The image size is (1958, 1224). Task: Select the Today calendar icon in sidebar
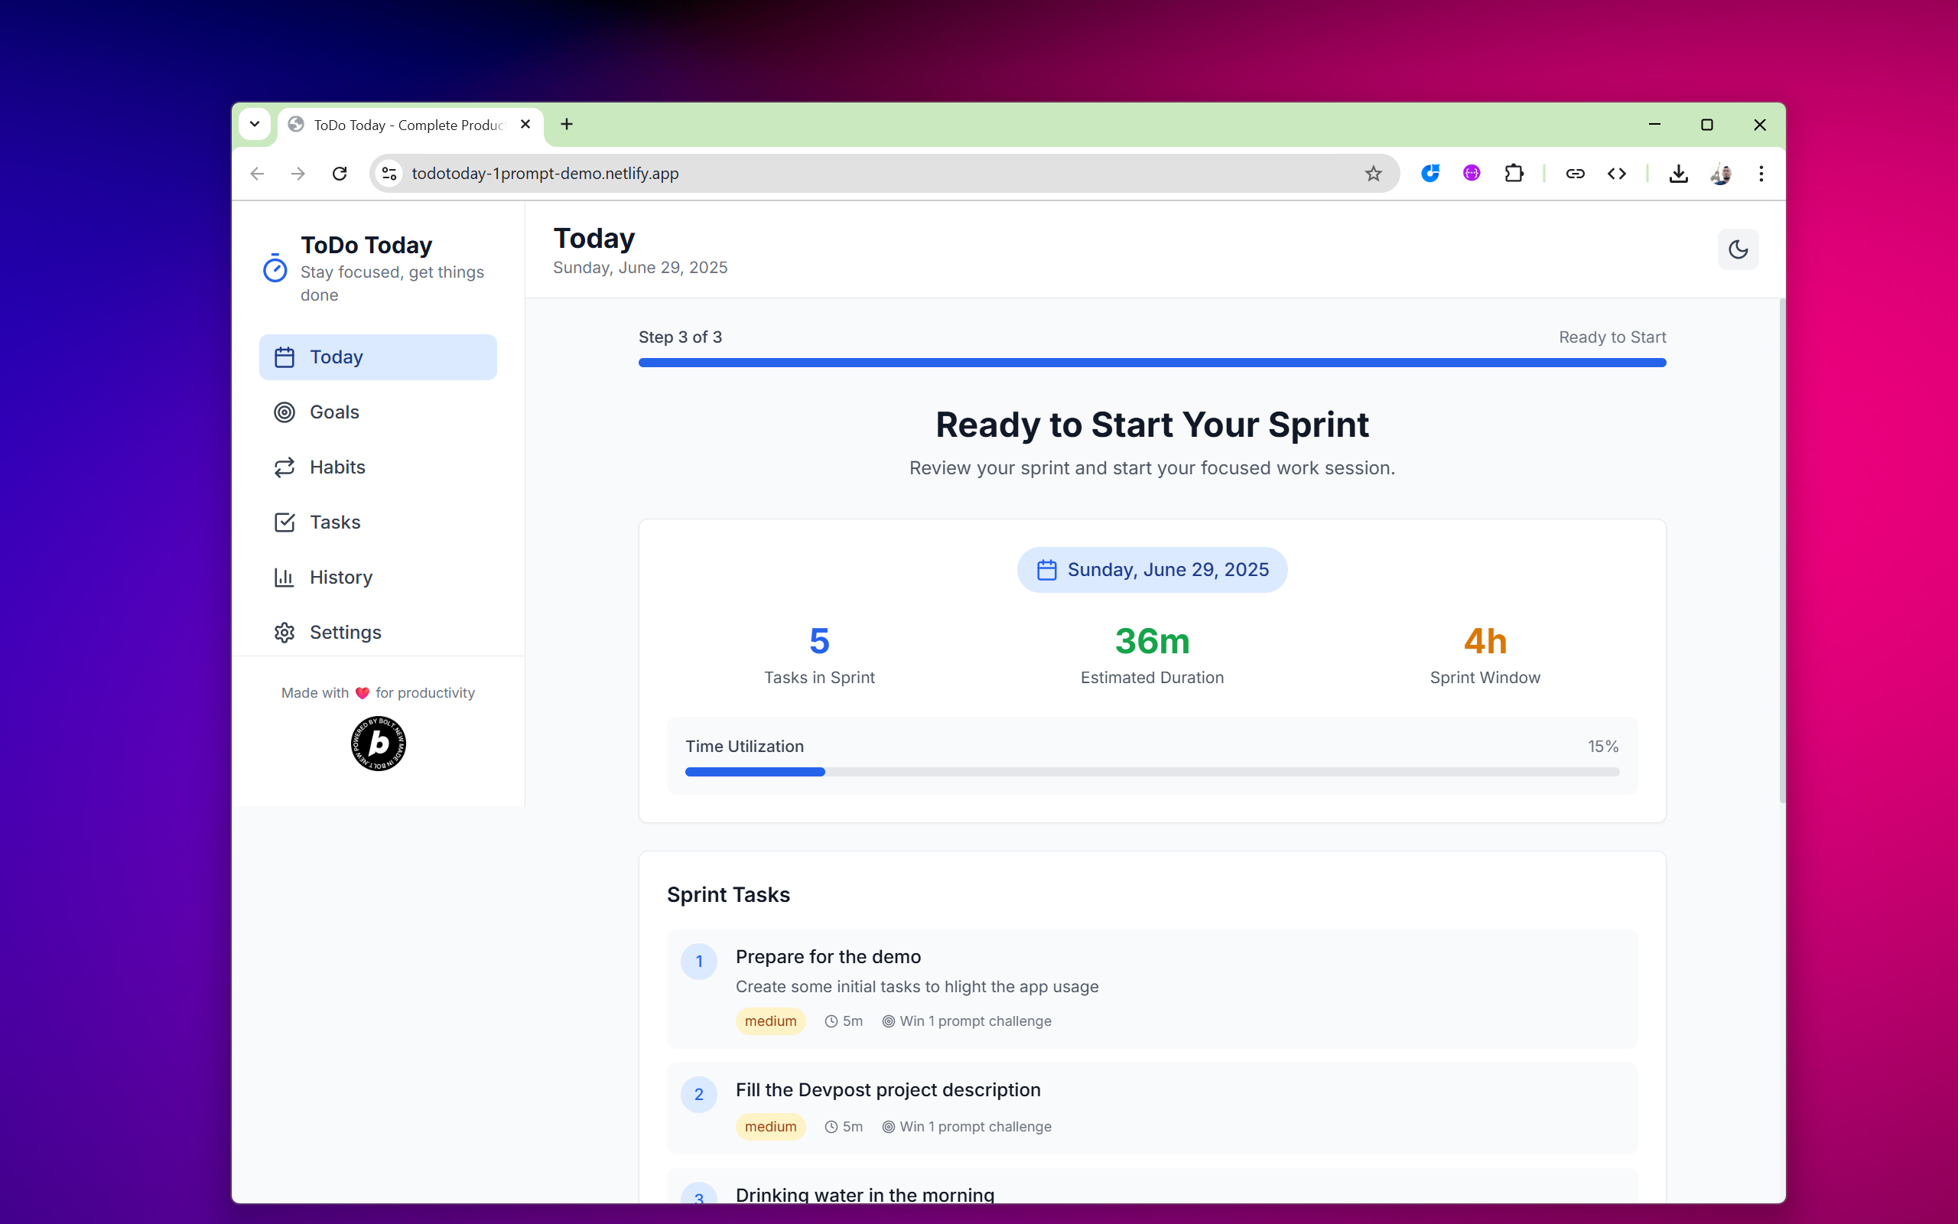click(x=284, y=357)
